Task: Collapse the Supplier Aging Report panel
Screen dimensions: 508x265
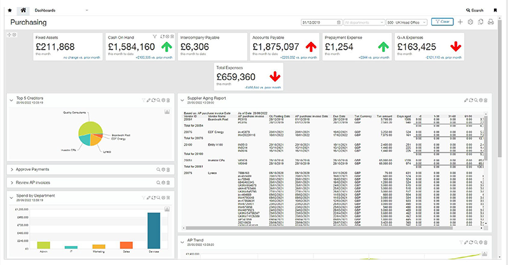Action: tap(182, 100)
